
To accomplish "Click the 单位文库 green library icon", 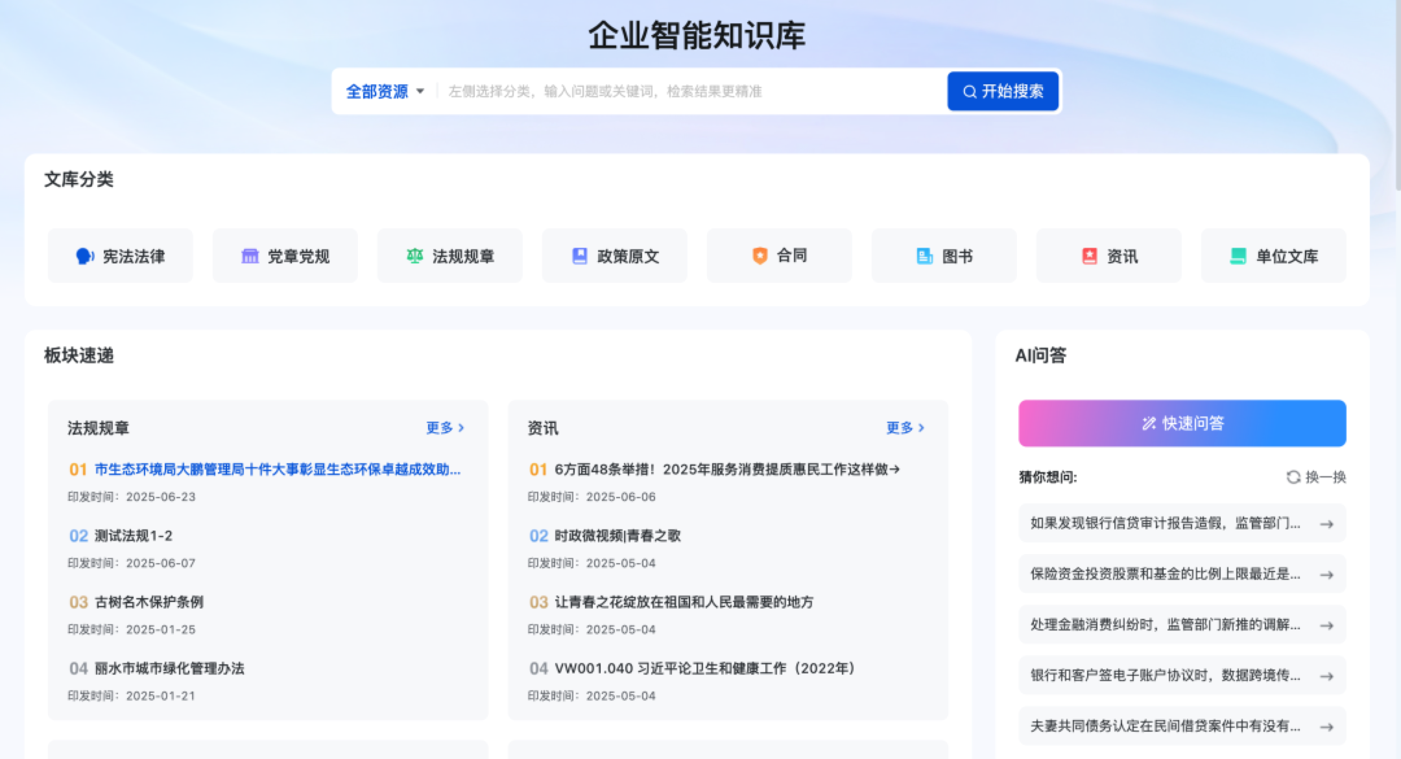I will click(1238, 256).
